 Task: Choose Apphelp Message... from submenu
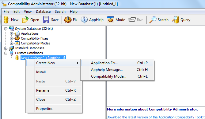(117, 70)
